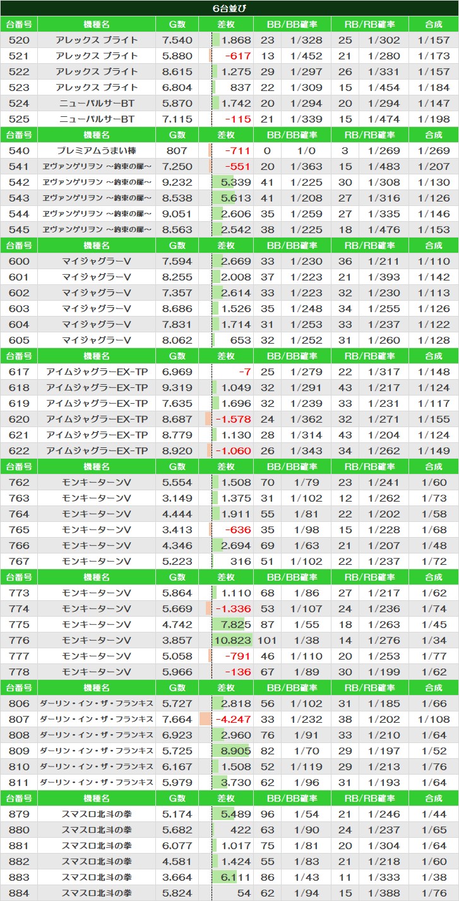Select スマスロ北斗の拳 name in row 880
Image resolution: width=459 pixels, height=901 pixels.
(x=97, y=830)
